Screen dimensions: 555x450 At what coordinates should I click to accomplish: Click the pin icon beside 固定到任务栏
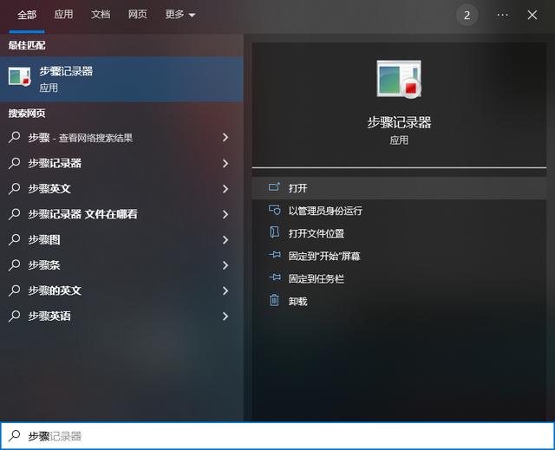click(x=274, y=277)
